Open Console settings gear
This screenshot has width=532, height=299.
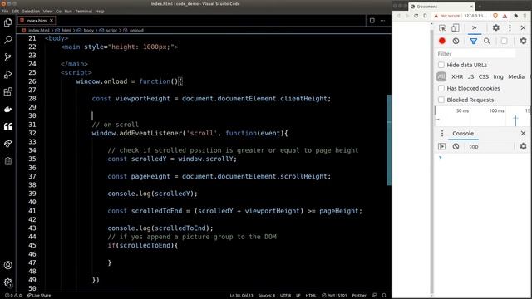(x=523, y=146)
